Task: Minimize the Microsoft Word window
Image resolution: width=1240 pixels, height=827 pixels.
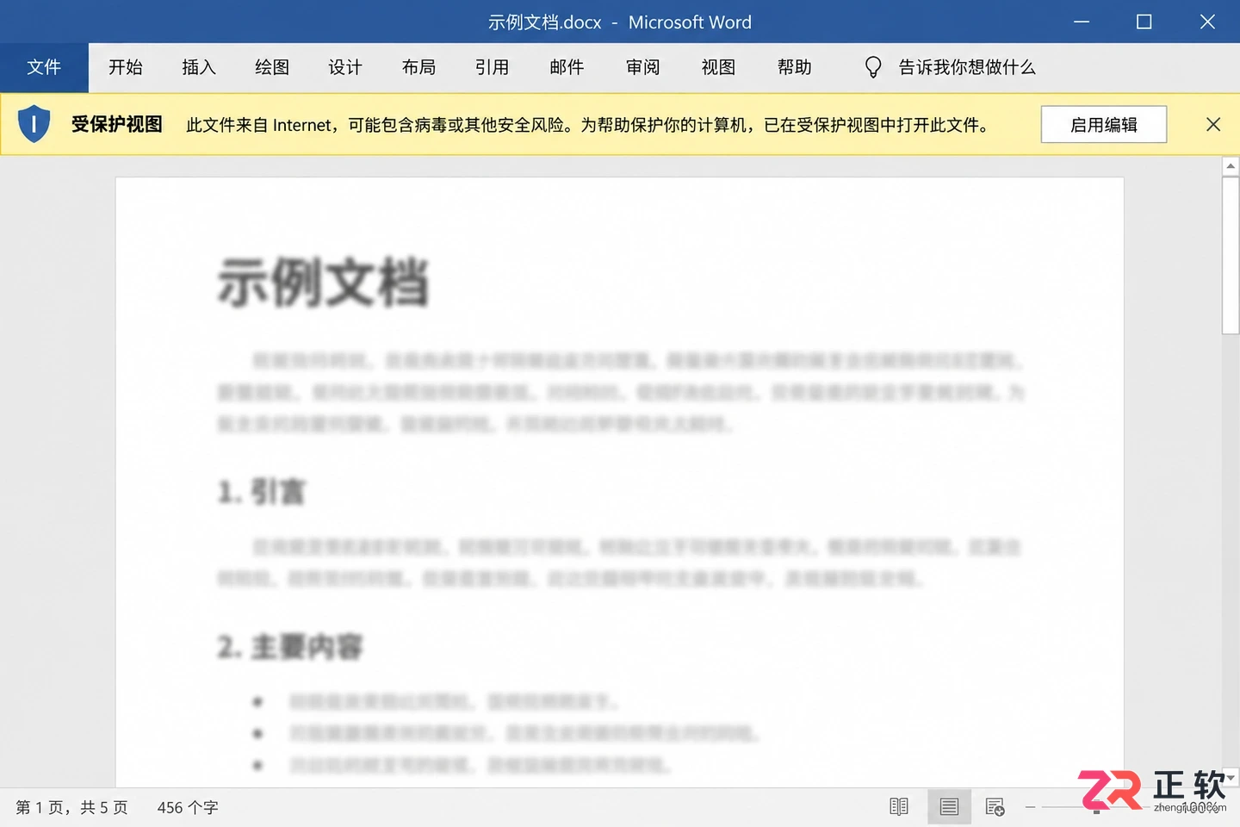Action: (1082, 22)
